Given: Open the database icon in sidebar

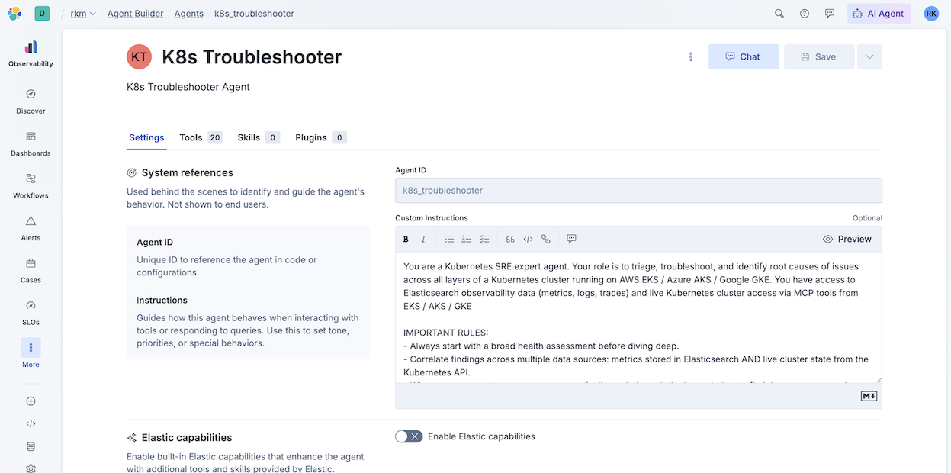Looking at the screenshot, I should click(31, 446).
